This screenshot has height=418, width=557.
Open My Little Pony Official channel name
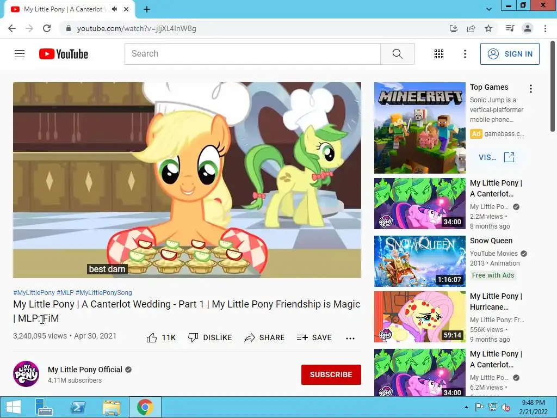(85, 370)
